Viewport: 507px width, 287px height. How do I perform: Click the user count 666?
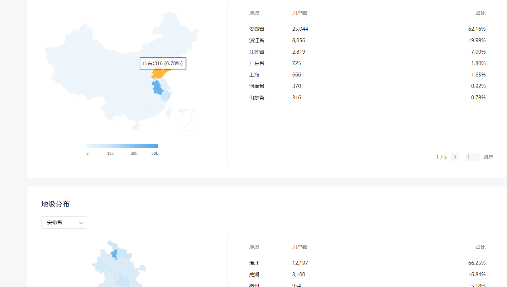tap(297, 75)
